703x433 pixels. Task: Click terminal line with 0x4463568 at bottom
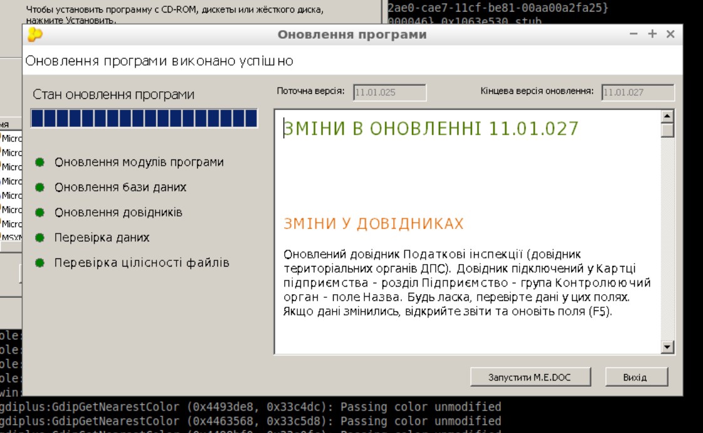click(250, 421)
